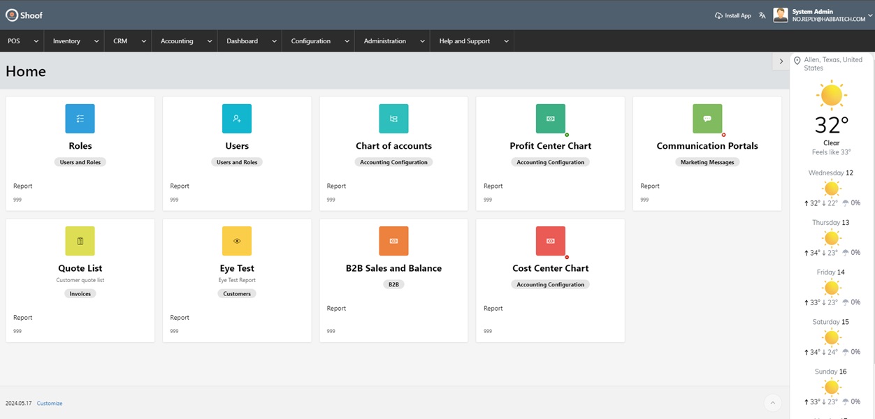875x419 pixels.
Task: Open the B2B Sales and Balance icon
Action: tap(393, 241)
